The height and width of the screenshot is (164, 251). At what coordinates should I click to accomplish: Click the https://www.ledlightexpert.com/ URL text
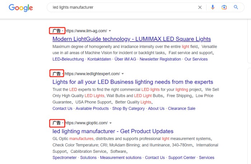[x=92, y=74]
